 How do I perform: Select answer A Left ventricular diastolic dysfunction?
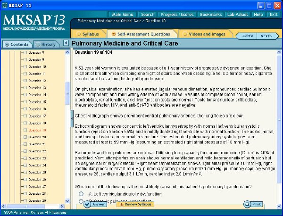click(81, 194)
